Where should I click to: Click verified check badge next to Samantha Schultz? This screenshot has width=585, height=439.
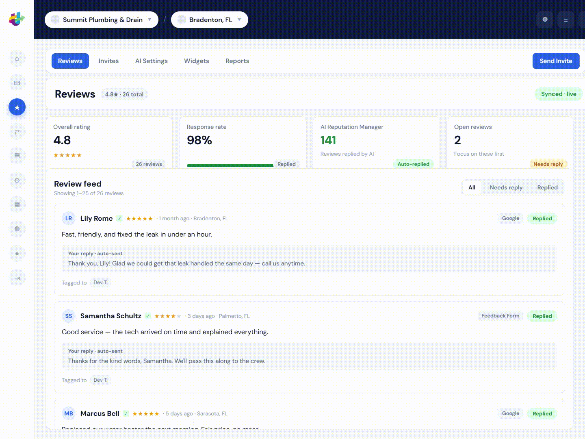(148, 316)
